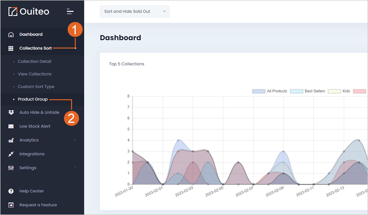368x215 pixels.
Task: Toggle All Products series in chart legend
Action: click(270, 91)
